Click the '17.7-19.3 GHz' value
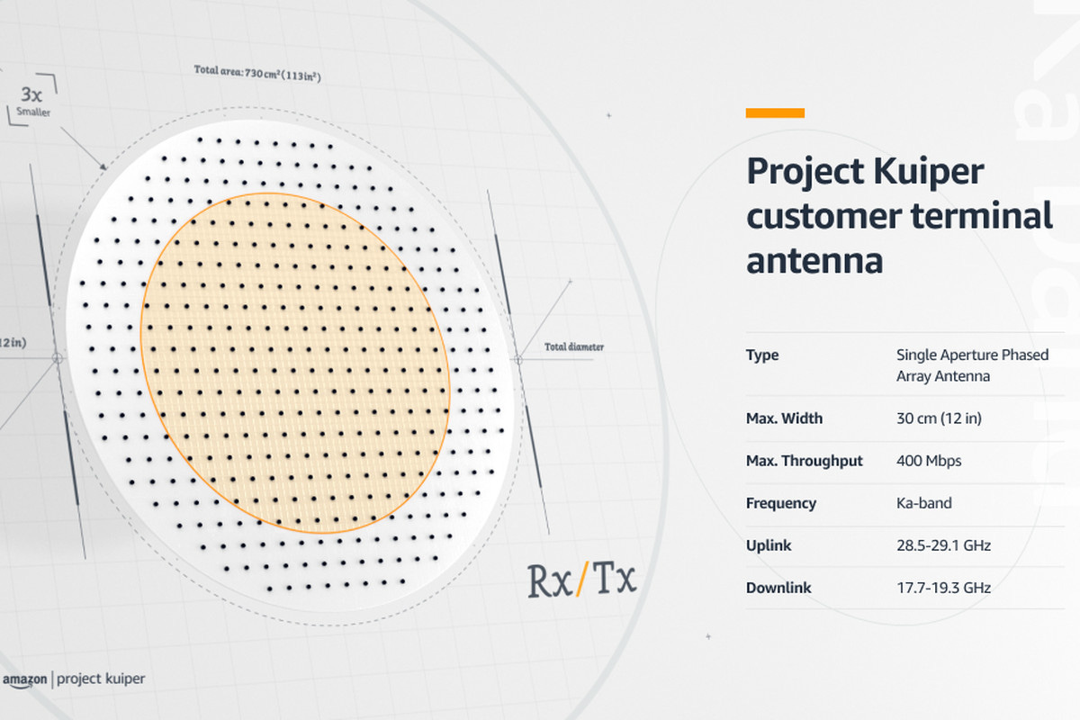 point(943,588)
